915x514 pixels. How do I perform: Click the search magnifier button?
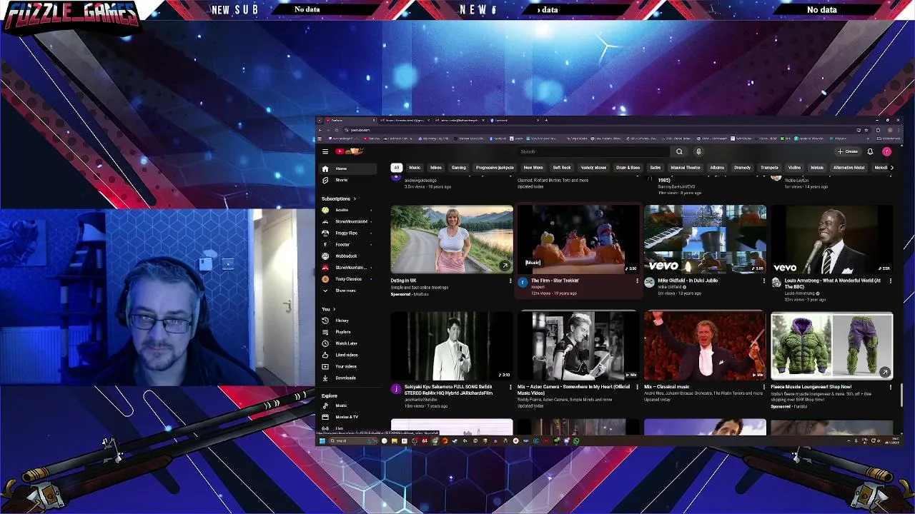[x=679, y=151]
